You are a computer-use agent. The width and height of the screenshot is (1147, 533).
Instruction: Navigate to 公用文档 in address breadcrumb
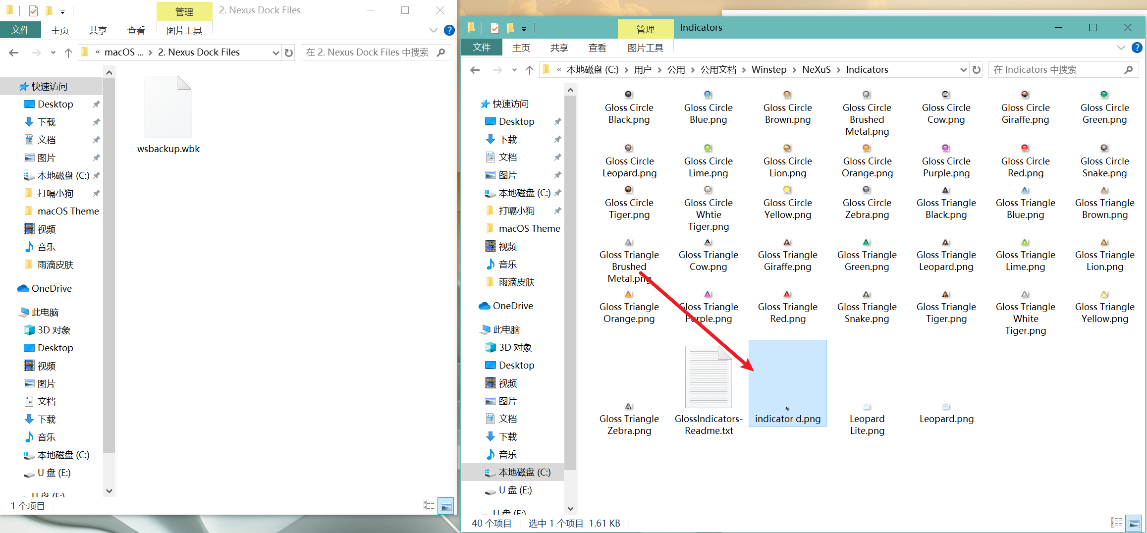718,70
